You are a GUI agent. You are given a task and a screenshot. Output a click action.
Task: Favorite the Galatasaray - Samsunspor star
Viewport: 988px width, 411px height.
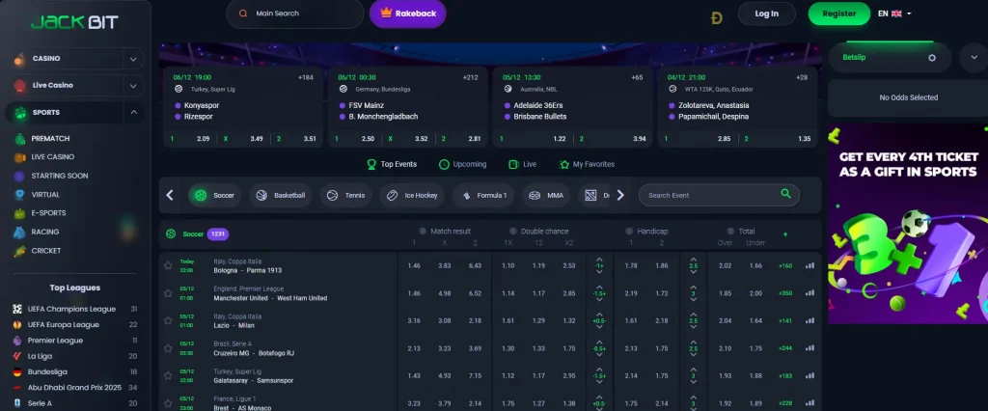pyautogui.click(x=168, y=375)
